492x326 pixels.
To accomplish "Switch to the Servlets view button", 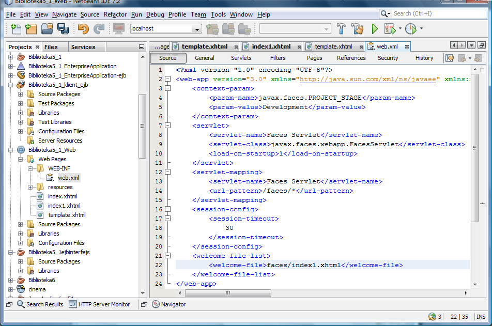I will point(241,58).
